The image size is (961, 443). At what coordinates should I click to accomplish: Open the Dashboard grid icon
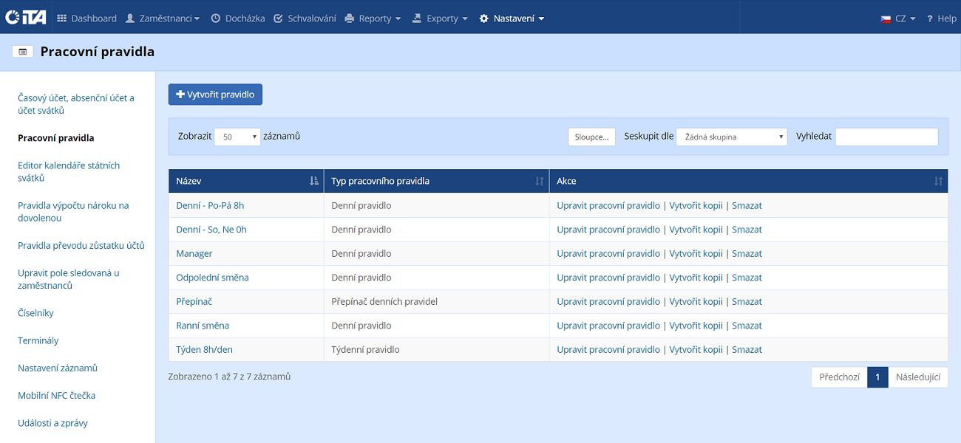click(61, 18)
